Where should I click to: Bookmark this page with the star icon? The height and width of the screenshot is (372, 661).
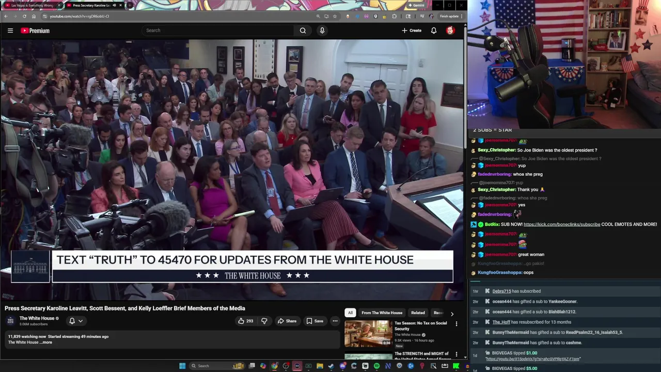(x=335, y=16)
